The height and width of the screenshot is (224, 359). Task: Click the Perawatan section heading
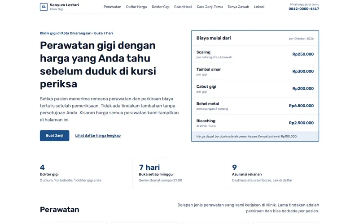coord(60,210)
